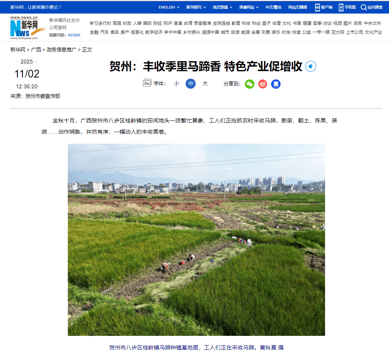Select large font size 大
This screenshot has width=389, height=356.
pos(205,83)
